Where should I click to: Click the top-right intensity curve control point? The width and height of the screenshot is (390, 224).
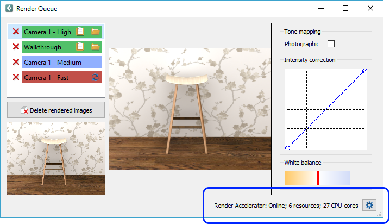[364, 71]
